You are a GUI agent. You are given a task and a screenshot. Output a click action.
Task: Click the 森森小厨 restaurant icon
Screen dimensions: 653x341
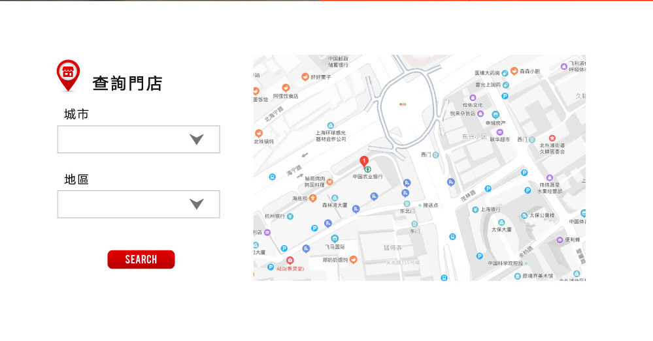click(514, 71)
